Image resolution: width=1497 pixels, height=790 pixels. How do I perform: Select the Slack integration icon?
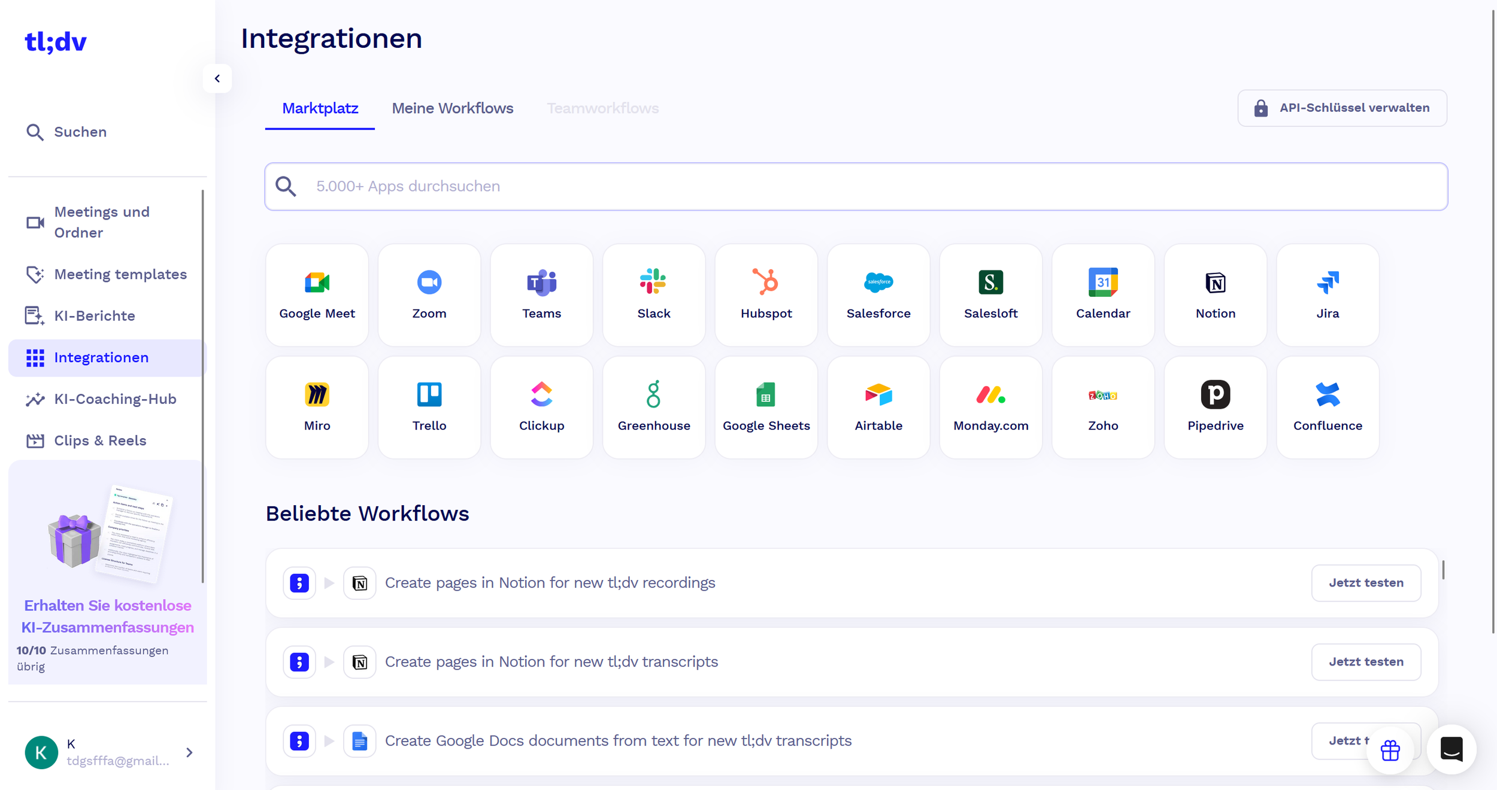653,282
